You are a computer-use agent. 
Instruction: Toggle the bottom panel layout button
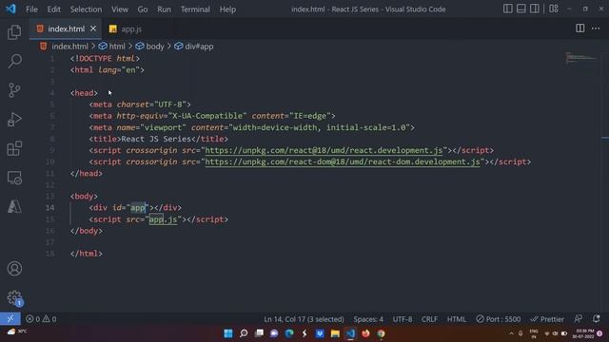(521, 9)
